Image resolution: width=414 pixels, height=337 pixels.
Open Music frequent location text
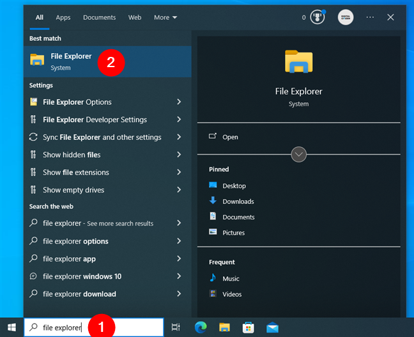[231, 279]
